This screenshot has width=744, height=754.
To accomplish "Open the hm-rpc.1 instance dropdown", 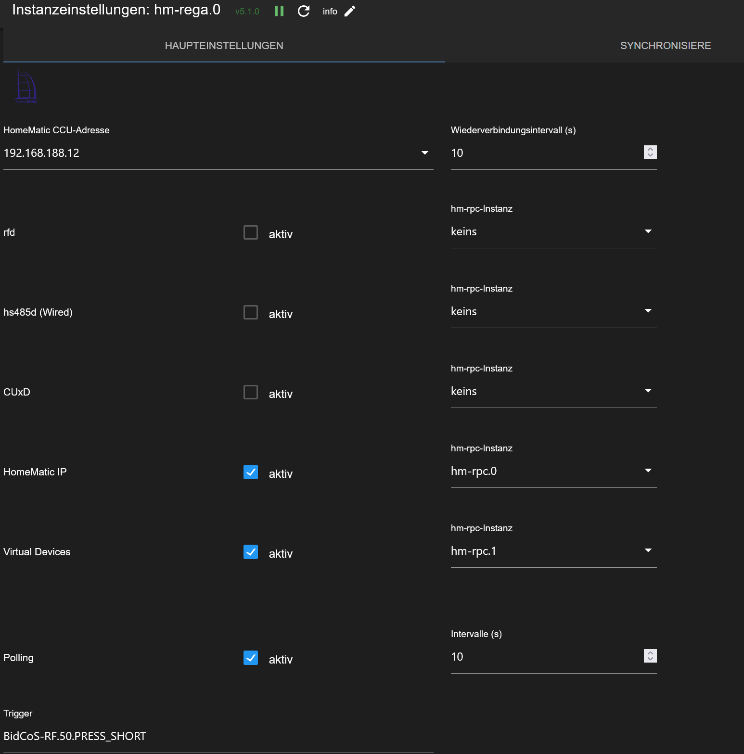I will coord(553,551).
